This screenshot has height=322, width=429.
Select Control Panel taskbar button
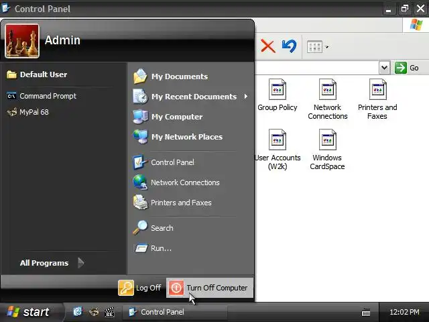[x=174, y=312]
